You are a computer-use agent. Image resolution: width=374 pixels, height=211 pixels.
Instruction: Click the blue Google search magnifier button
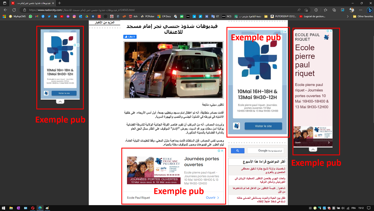pos(238,151)
